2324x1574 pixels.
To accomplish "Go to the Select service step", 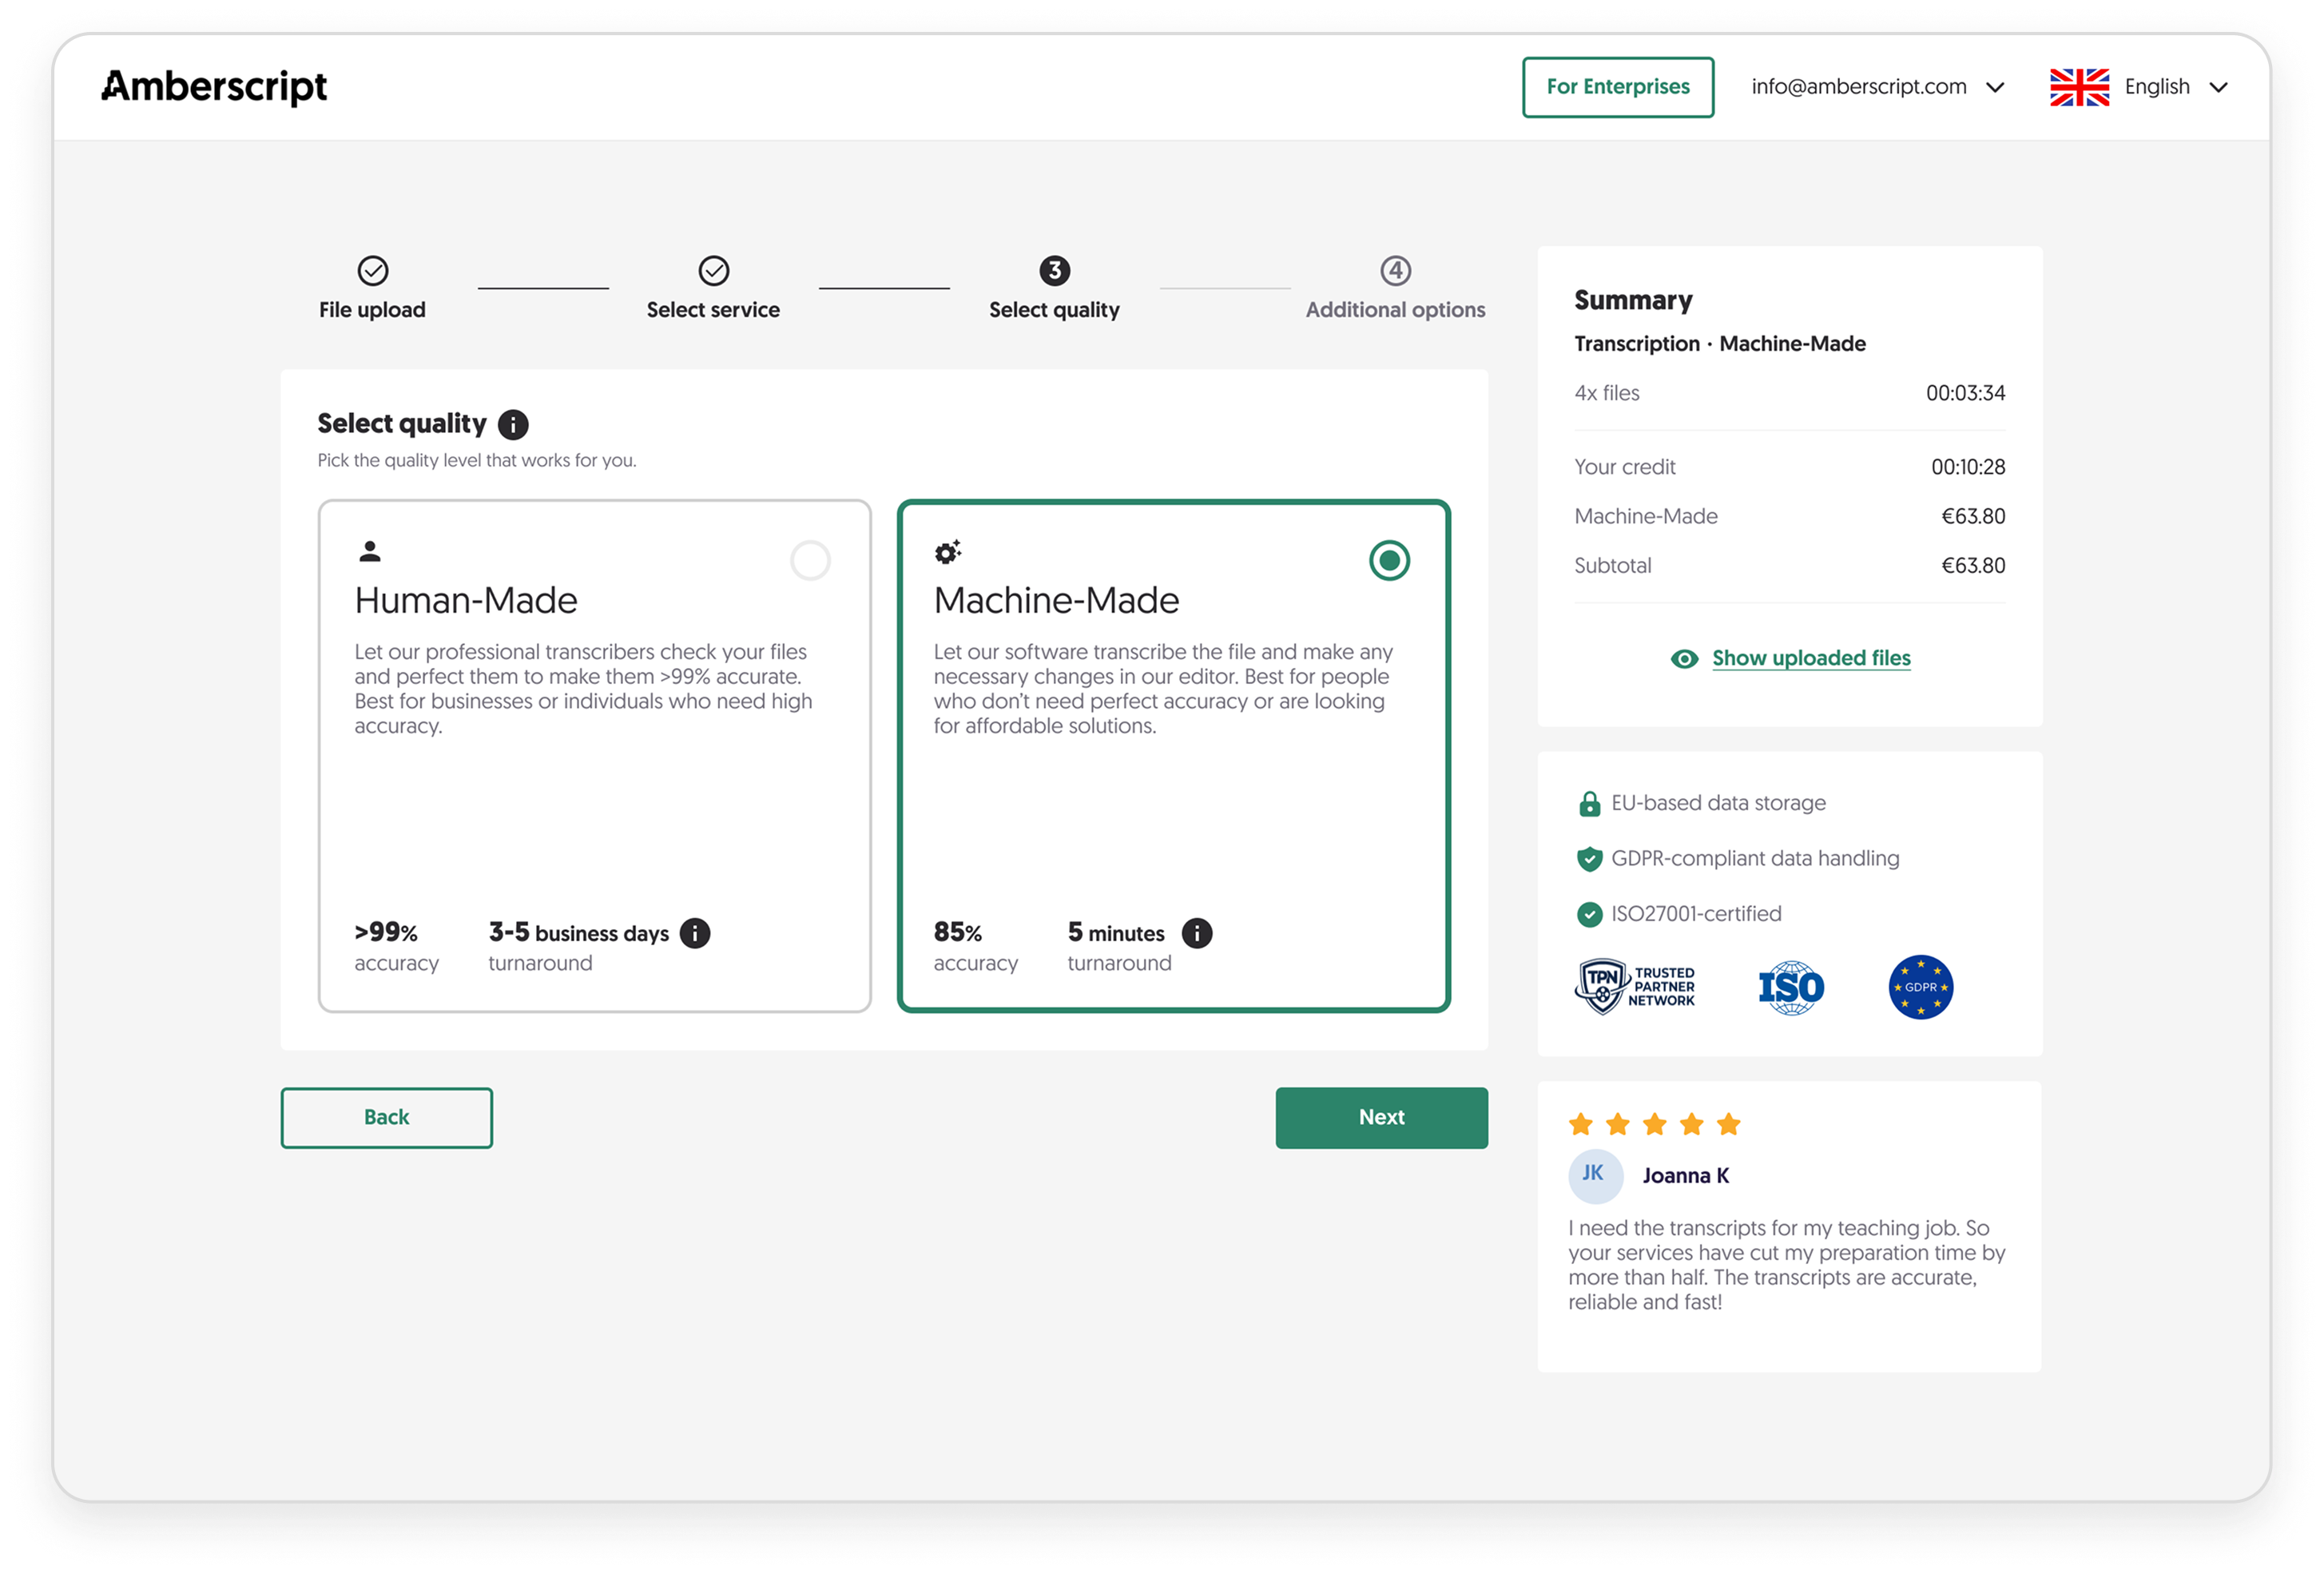I will pyautogui.click(x=713, y=288).
